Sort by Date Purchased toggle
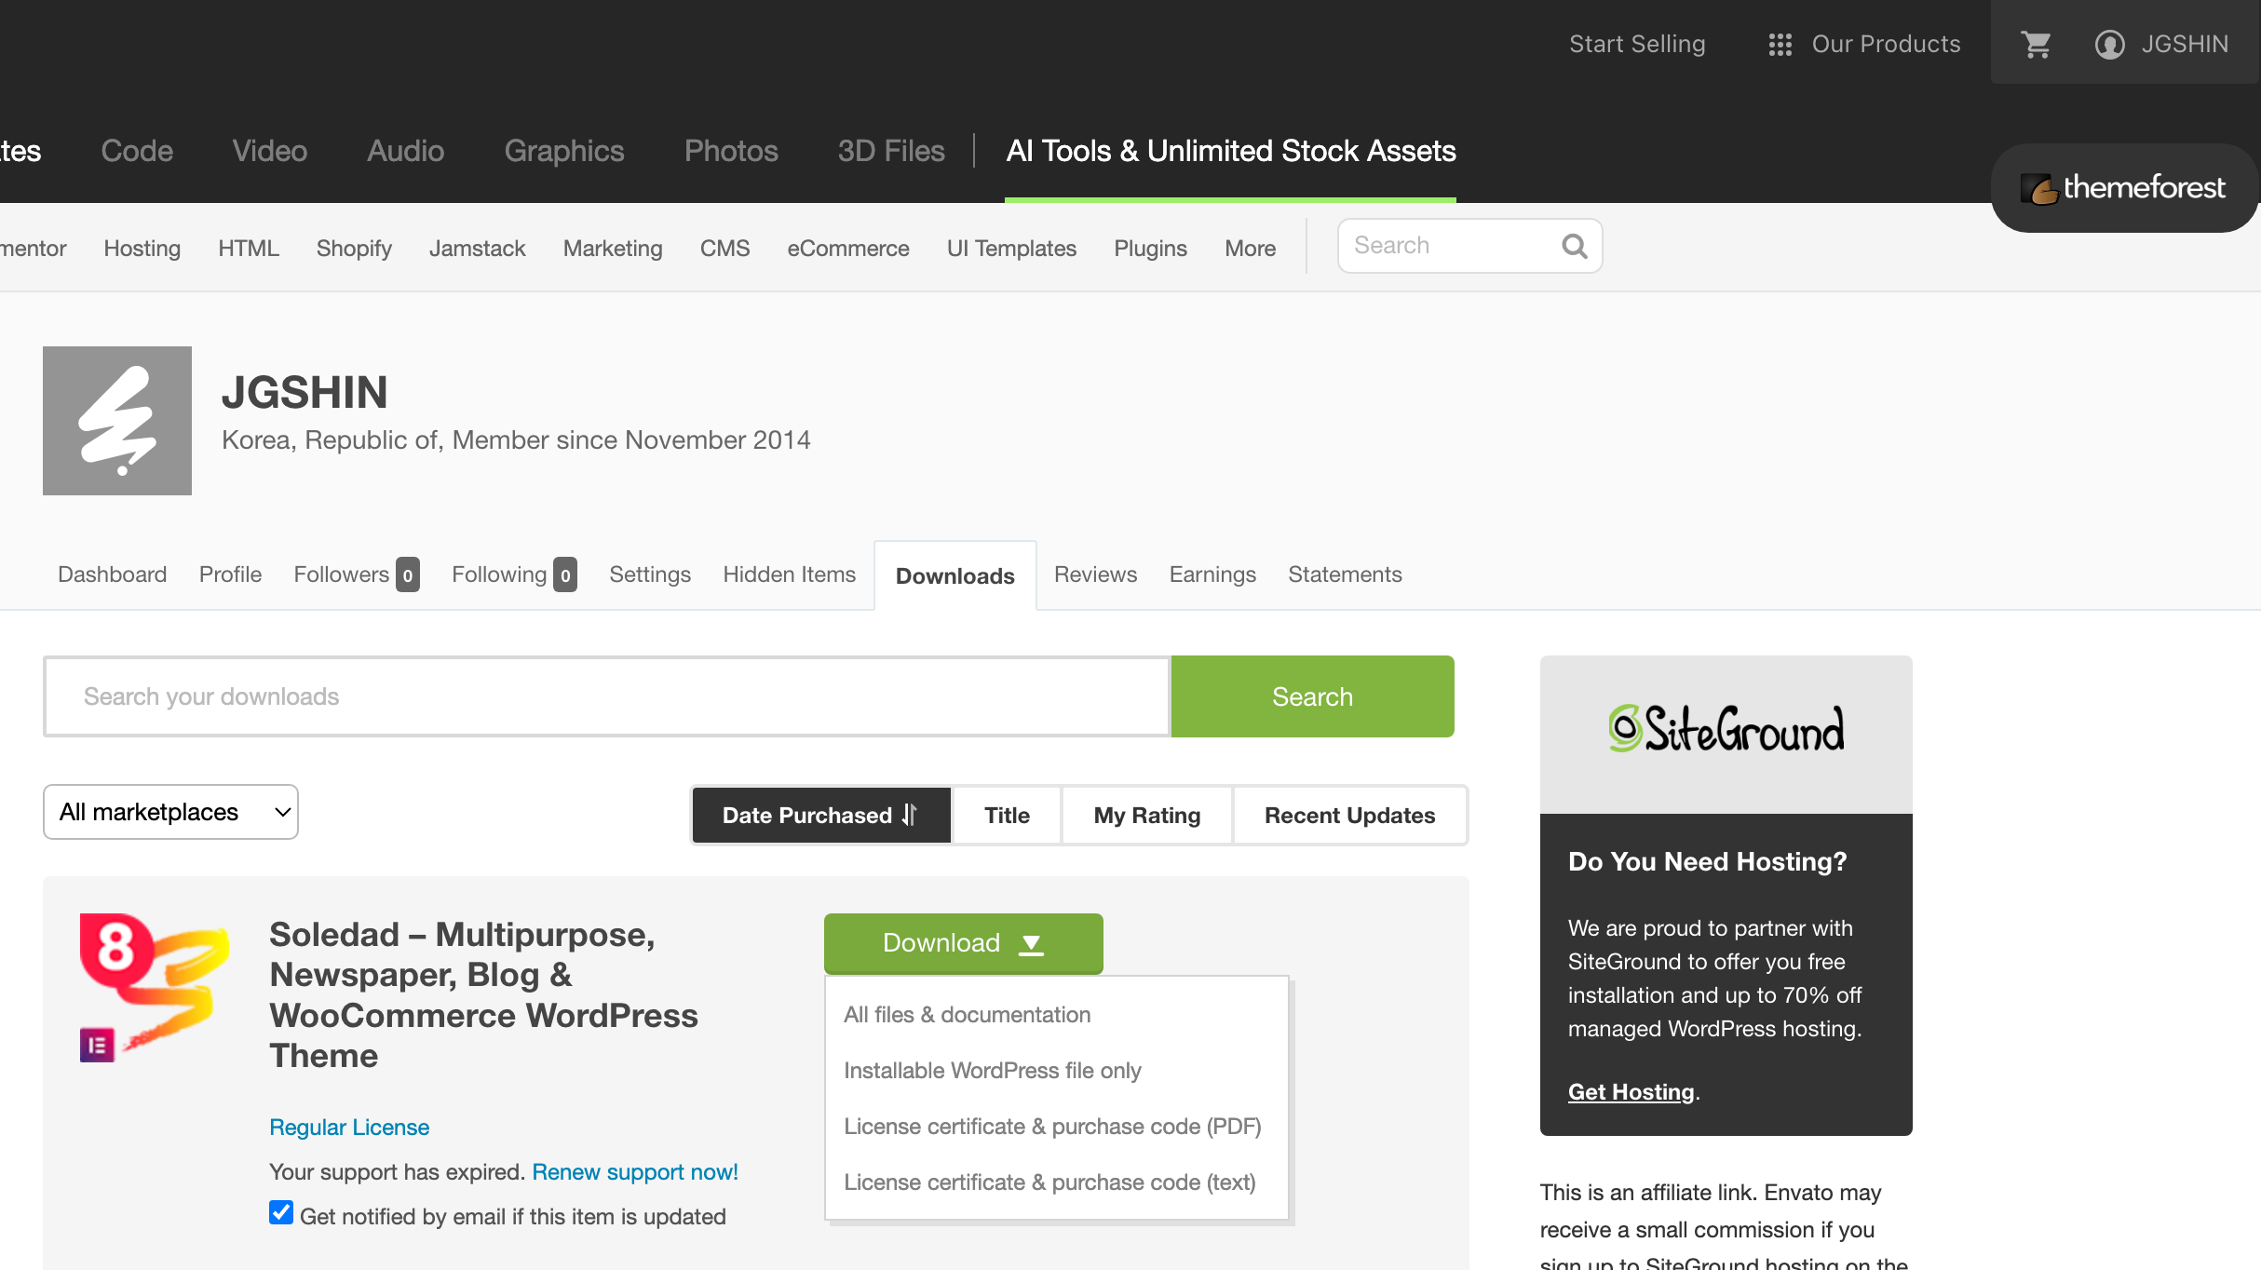Viewport: 2261px width, 1270px height. click(820, 816)
